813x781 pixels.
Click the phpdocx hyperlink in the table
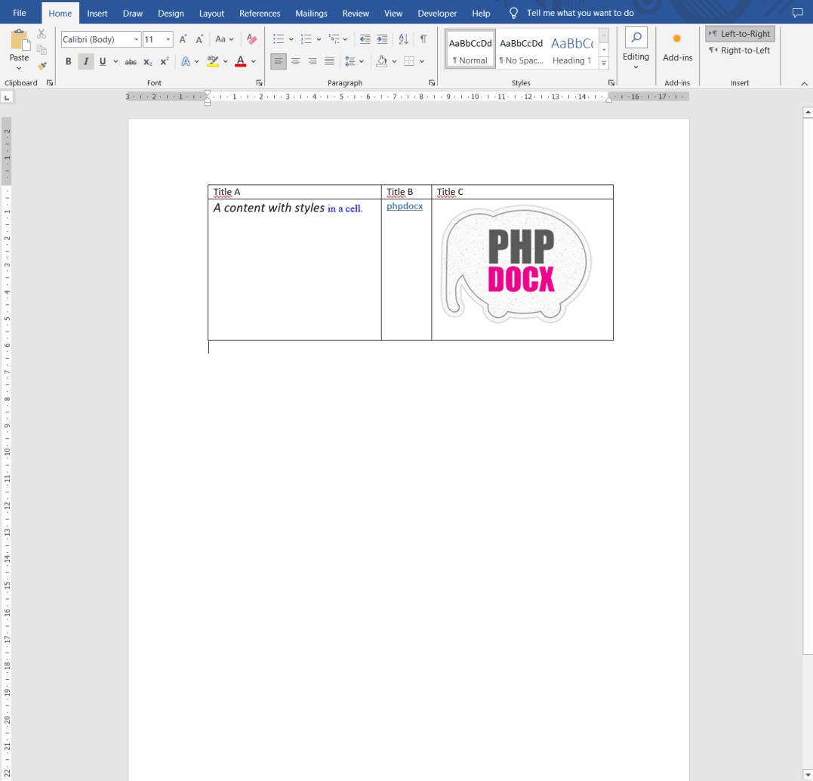[405, 206]
